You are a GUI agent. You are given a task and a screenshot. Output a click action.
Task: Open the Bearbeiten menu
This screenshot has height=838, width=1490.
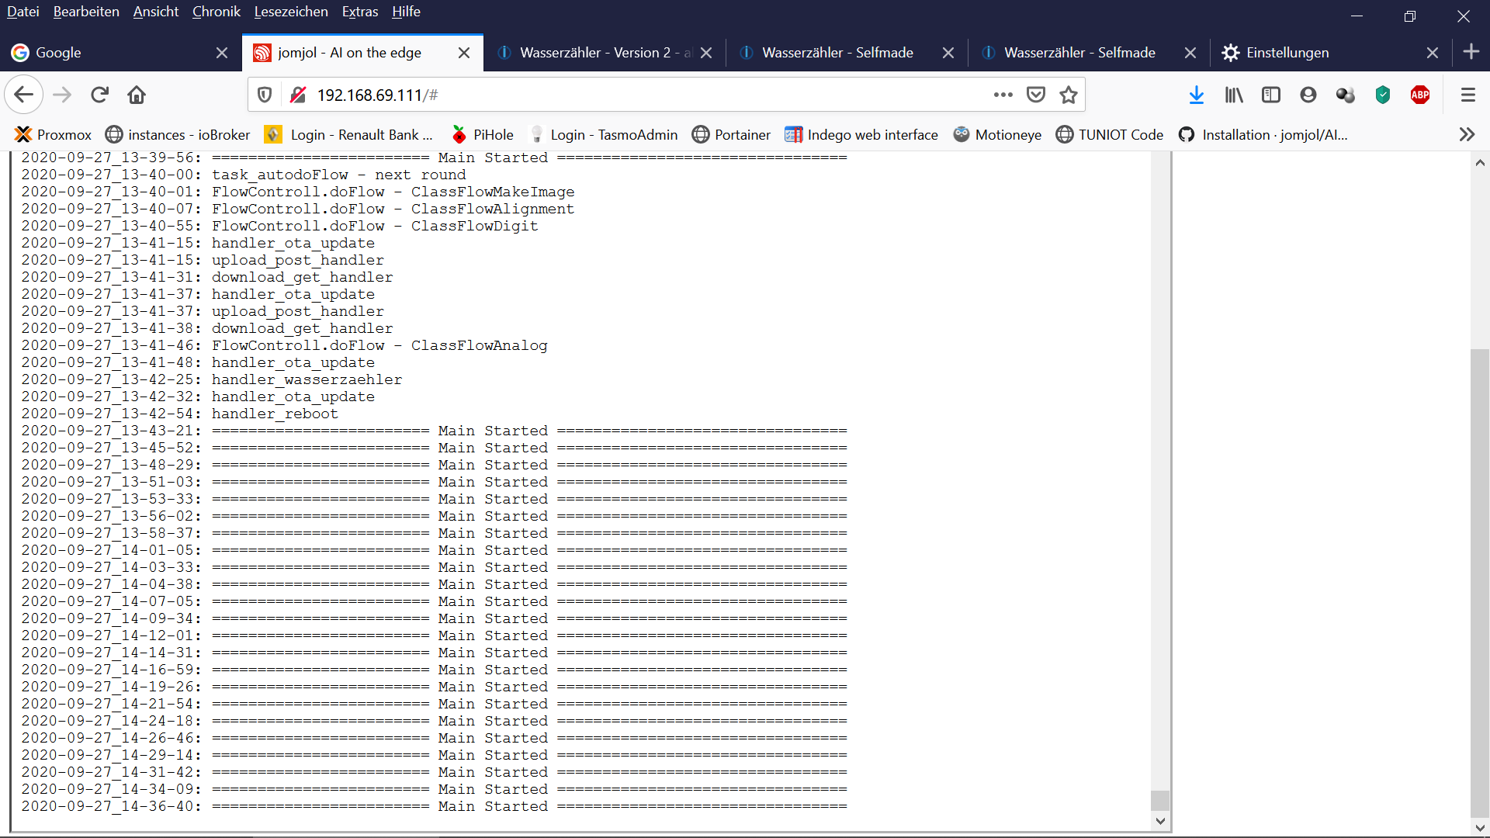[x=86, y=12]
